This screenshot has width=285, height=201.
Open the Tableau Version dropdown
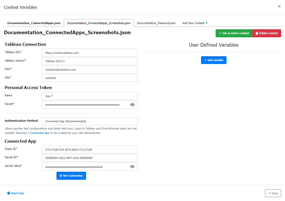click(90, 61)
